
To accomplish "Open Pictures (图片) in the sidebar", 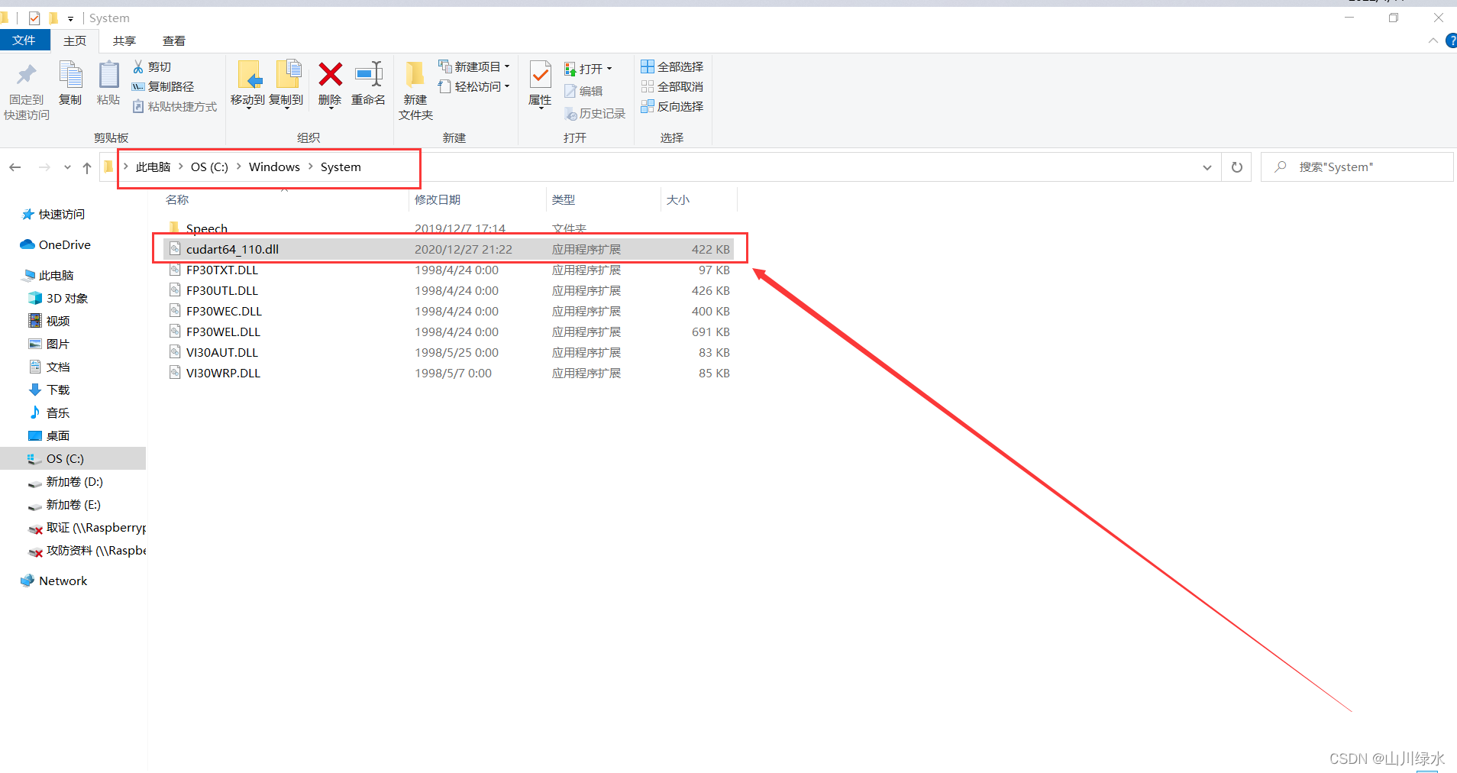I will click(x=49, y=344).
